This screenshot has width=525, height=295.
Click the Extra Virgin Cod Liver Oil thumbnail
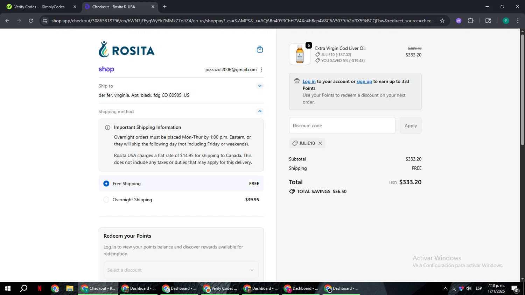click(300, 54)
